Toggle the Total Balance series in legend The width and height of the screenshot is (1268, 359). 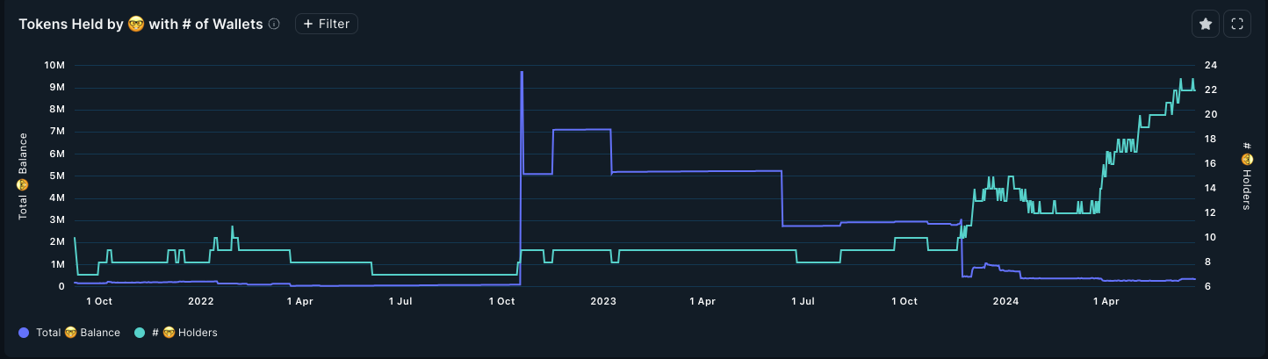77,333
